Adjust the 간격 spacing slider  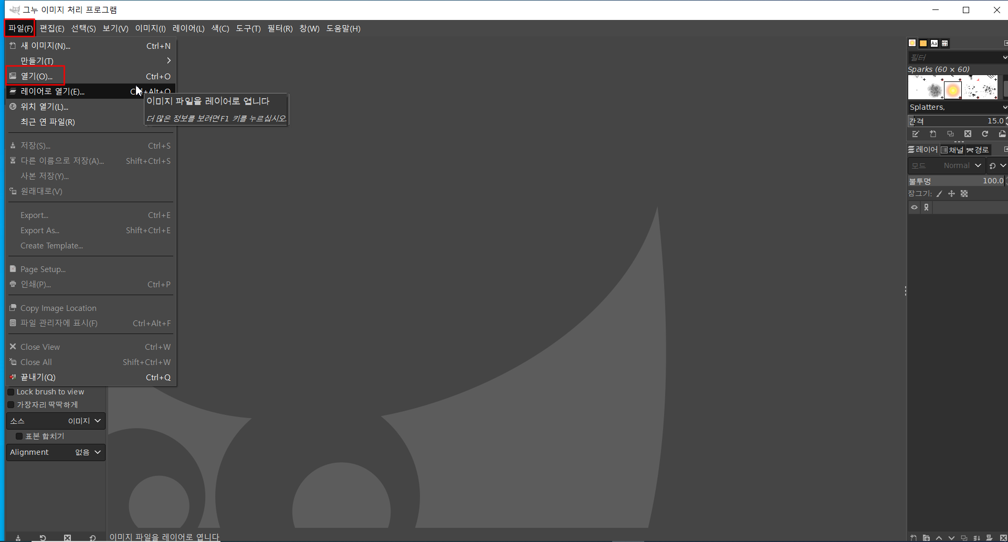coord(958,121)
